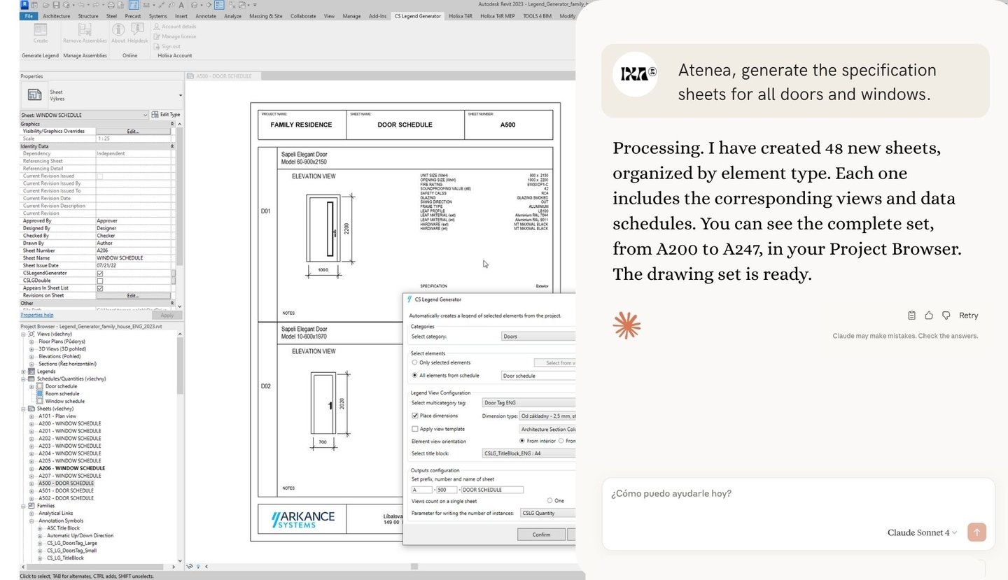Click the Print icon in quick access toolbar
Screen dimensions: 1008x580
point(111,5)
